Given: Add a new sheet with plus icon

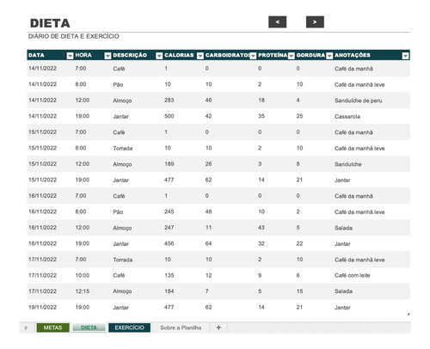Looking at the screenshot, I should coord(218,328).
